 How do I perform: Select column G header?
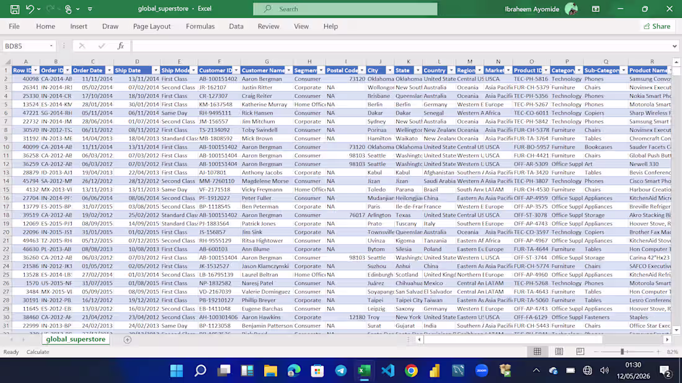click(x=267, y=62)
